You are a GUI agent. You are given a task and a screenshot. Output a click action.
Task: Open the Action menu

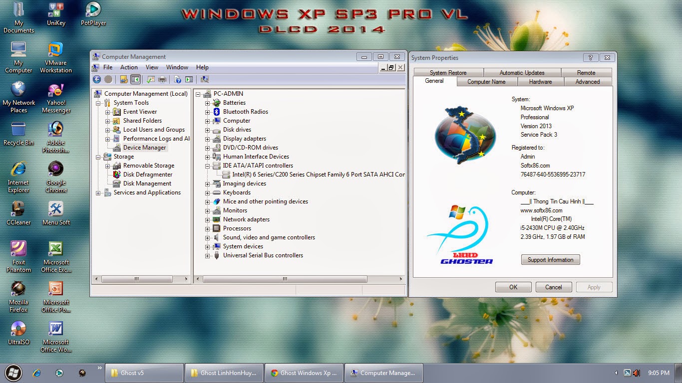129,67
